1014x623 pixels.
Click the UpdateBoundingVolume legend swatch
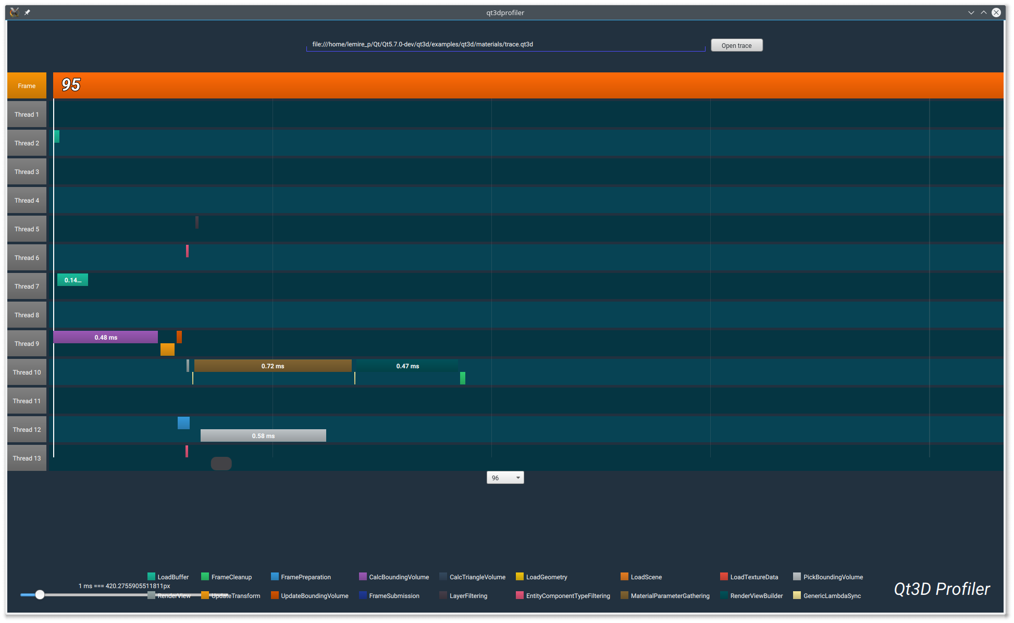[275, 595]
